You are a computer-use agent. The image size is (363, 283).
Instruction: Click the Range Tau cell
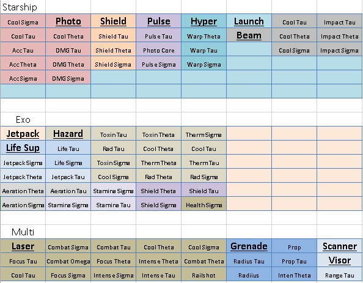(x=339, y=275)
